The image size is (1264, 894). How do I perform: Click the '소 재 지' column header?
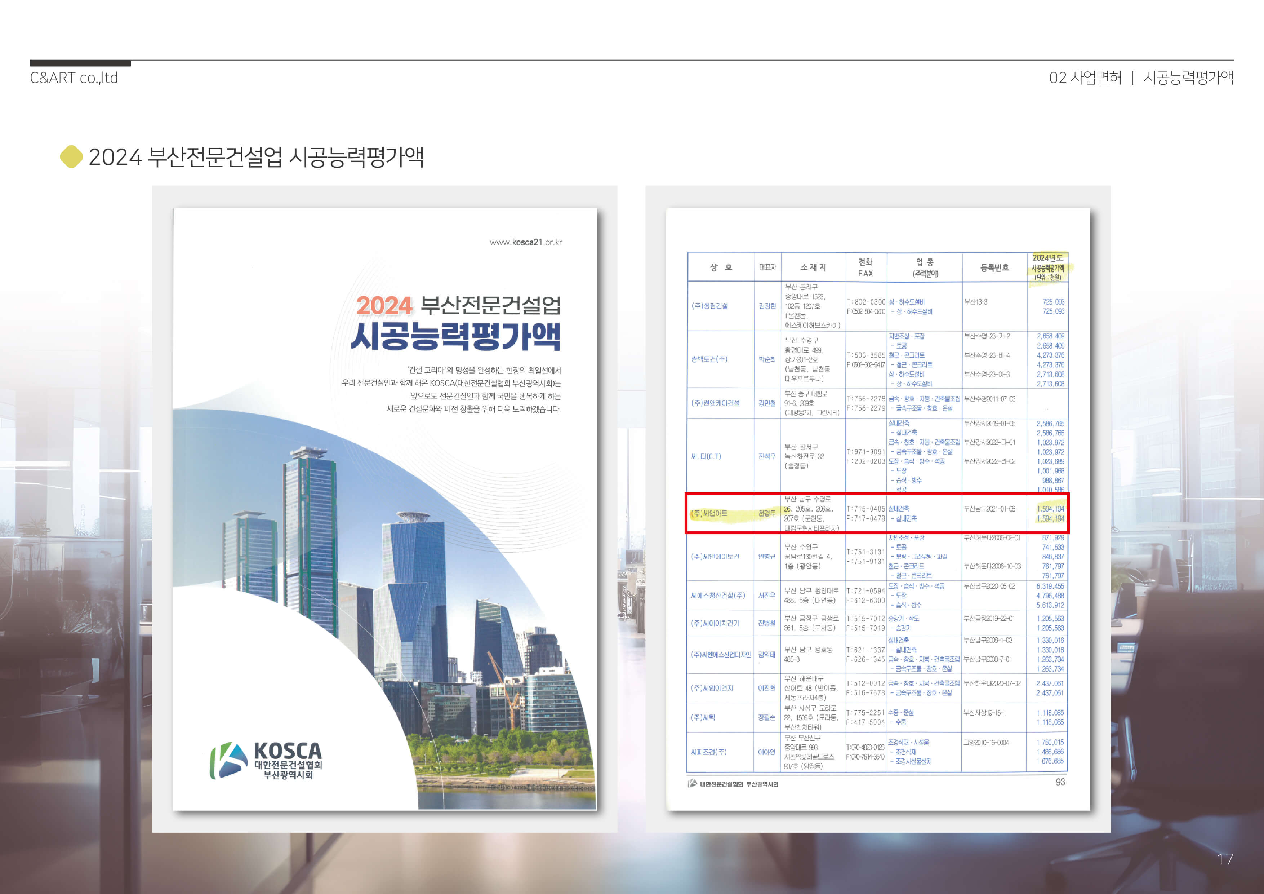point(813,267)
